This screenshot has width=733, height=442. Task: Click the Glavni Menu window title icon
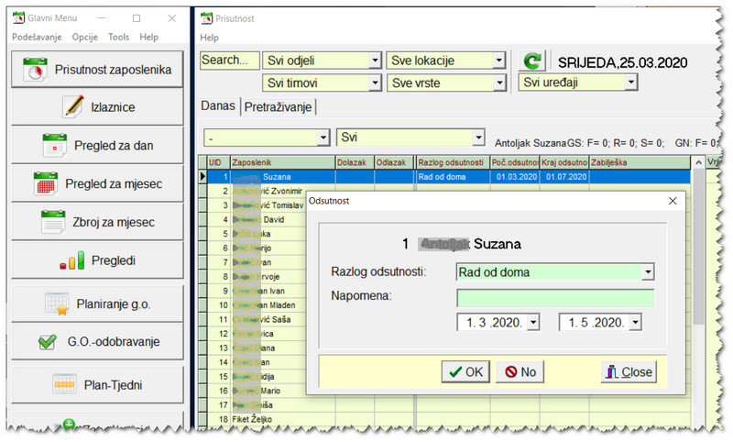18,17
